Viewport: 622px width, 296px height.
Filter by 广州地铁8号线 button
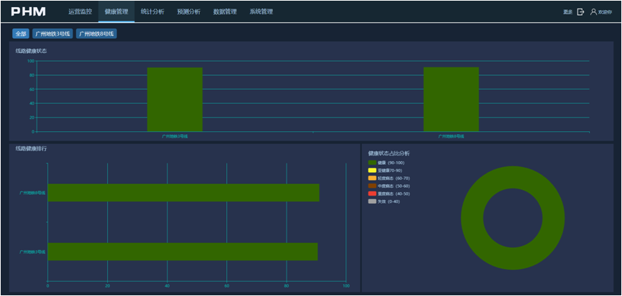pos(96,34)
